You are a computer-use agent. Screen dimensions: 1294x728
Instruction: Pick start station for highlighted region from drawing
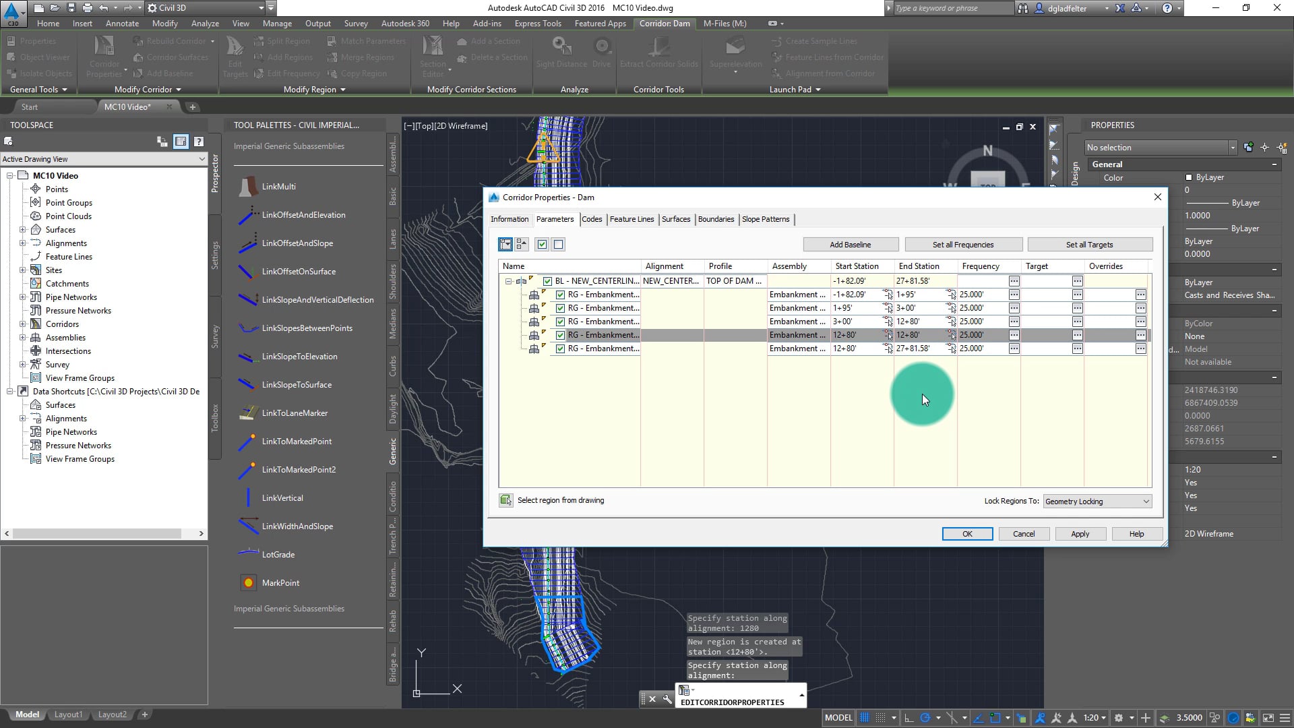888,335
